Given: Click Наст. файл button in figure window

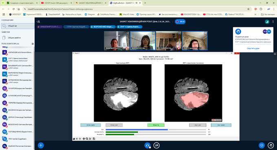Looking at the screenshot, I should [x=221, y=125].
